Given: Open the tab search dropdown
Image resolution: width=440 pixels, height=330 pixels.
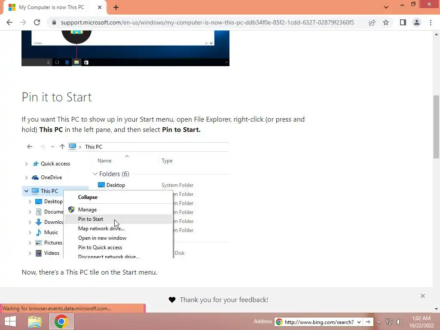Looking at the screenshot, I should point(386,7).
